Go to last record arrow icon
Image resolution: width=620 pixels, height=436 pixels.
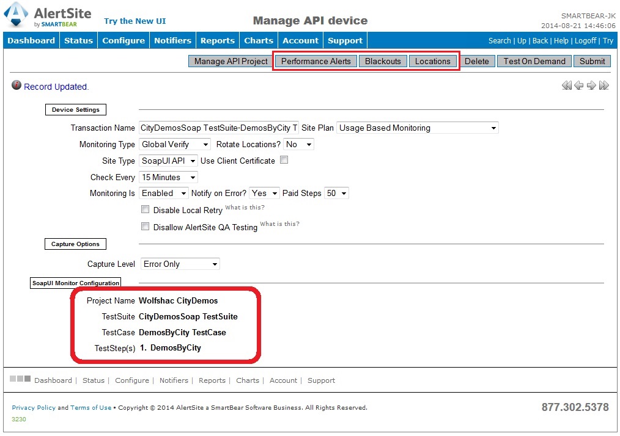tap(603, 85)
